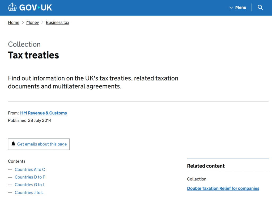Open HM Revenue & Customs link
Viewport: 272px width, 197px height.
pyautogui.click(x=44, y=113)
